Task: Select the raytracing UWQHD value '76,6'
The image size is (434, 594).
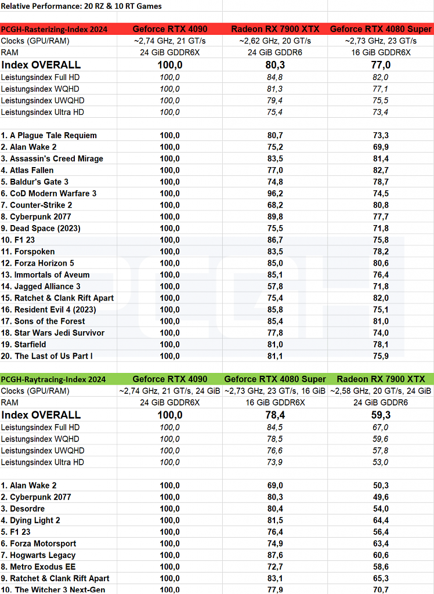Action: tap(275, 450)
